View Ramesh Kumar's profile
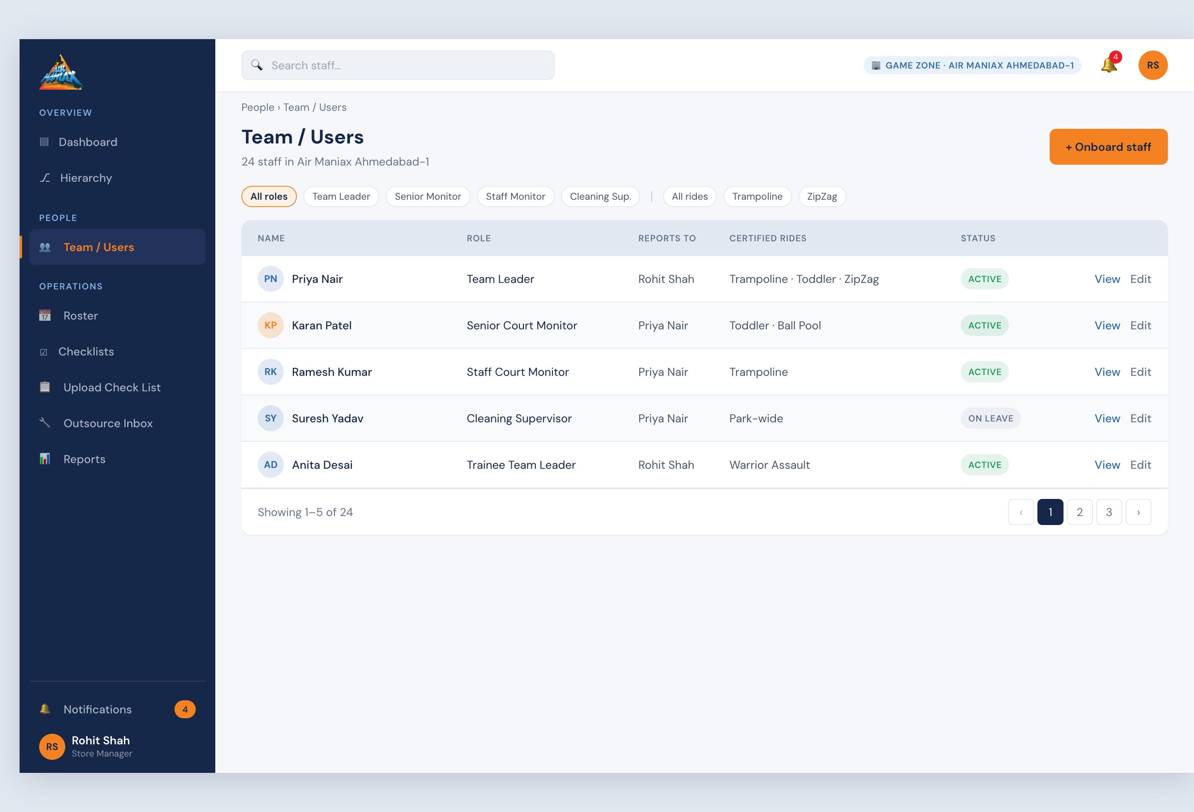Screen dimensions: 1194x812 (1107, 372)
